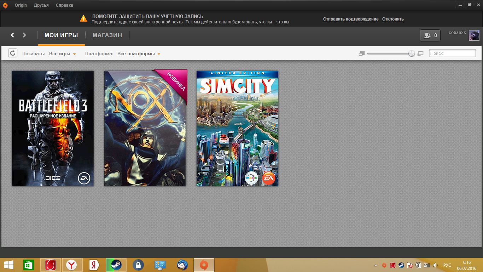
Task: Switch the РУС input language indicator
Action: pos(447,265)
